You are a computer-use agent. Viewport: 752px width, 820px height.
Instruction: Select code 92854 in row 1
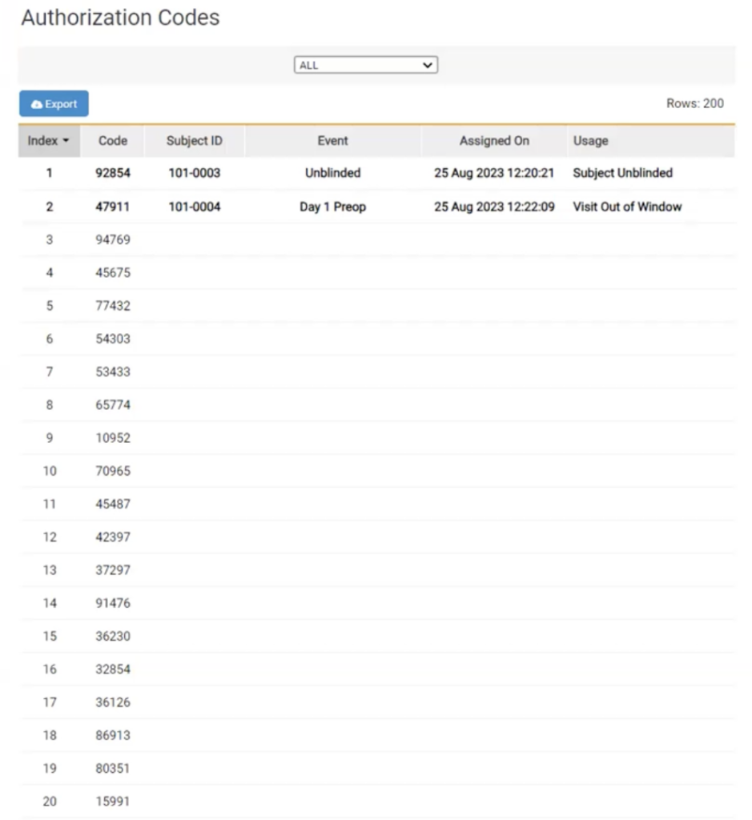[x=113, y=173]
